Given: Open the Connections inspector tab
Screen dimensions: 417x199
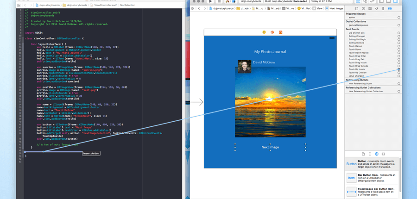Looking at the screenshot, I should tap(390, 8).
